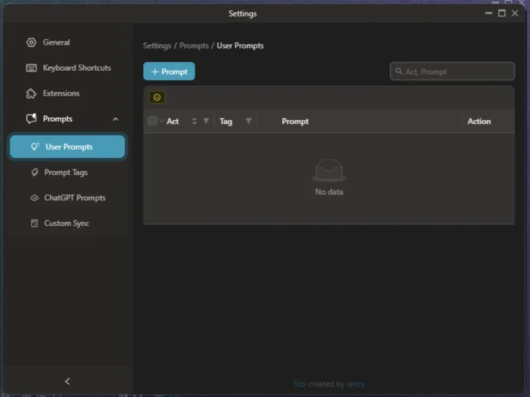
Task: Open the Act column filter
Action: point(206,121)
